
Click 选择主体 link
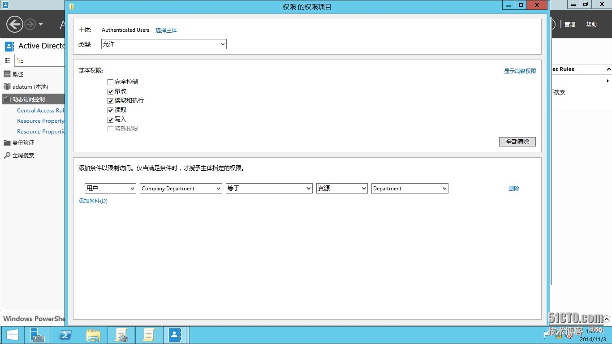[166, 30]
